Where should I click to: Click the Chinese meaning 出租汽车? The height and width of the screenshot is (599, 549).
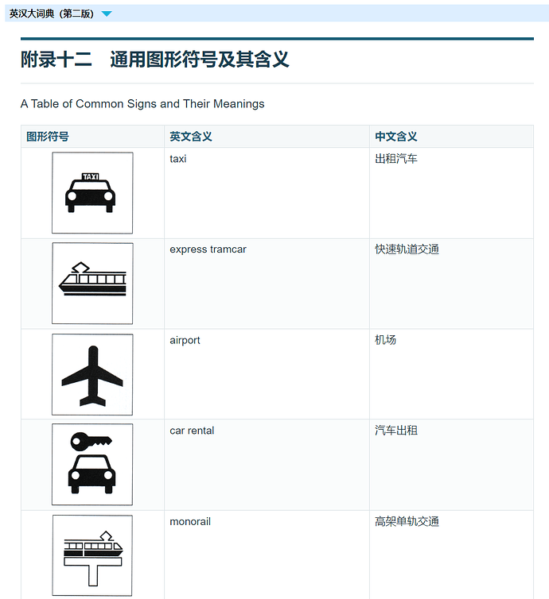396,159
